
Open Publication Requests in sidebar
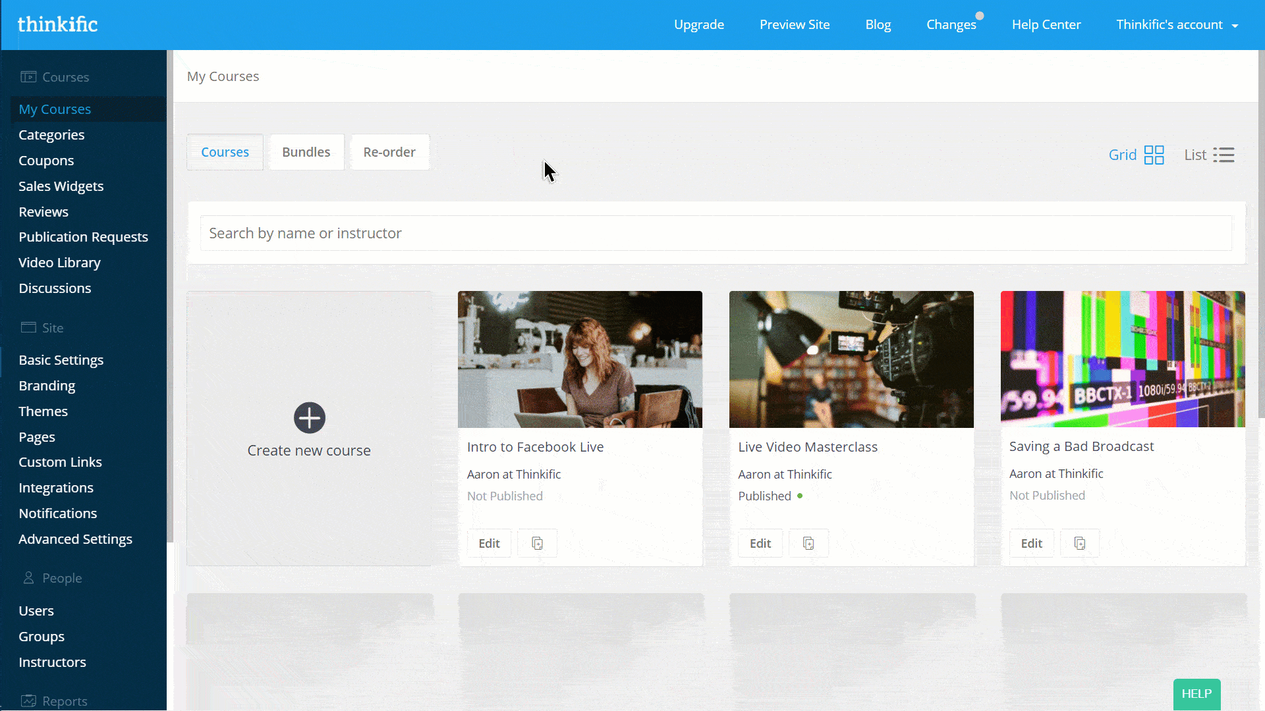point(83,237)
